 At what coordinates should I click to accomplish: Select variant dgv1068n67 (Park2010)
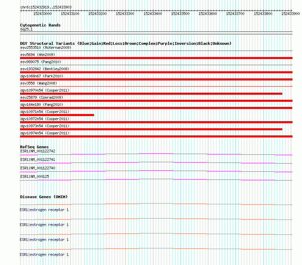pyautogui.click(x=42, y=76)
